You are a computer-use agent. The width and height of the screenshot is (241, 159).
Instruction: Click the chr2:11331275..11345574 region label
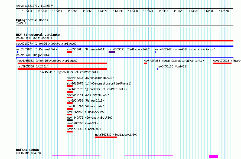pyautogui.click(x=35, y=6)
